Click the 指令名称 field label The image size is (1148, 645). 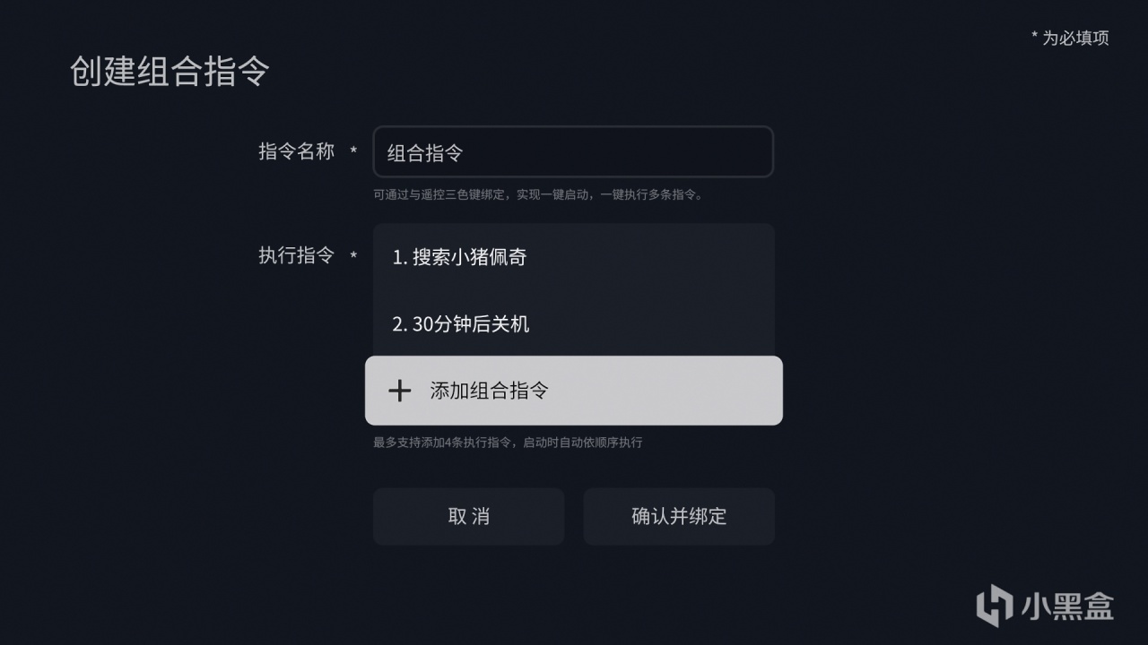296,151
